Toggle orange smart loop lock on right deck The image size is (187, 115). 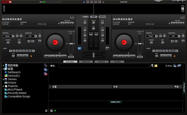[175, 56]
